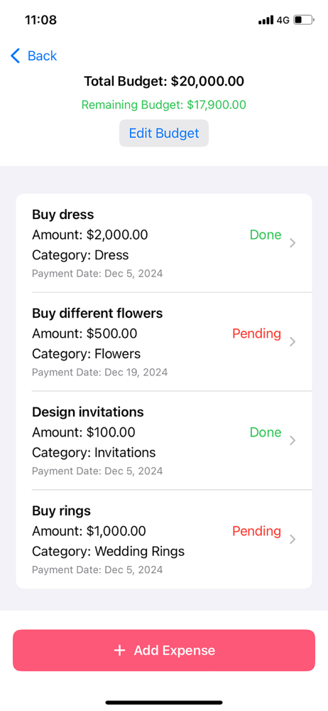Tap the Category: Wedding Rings text
The image size is (328, 711).
[x=109, y=552]
